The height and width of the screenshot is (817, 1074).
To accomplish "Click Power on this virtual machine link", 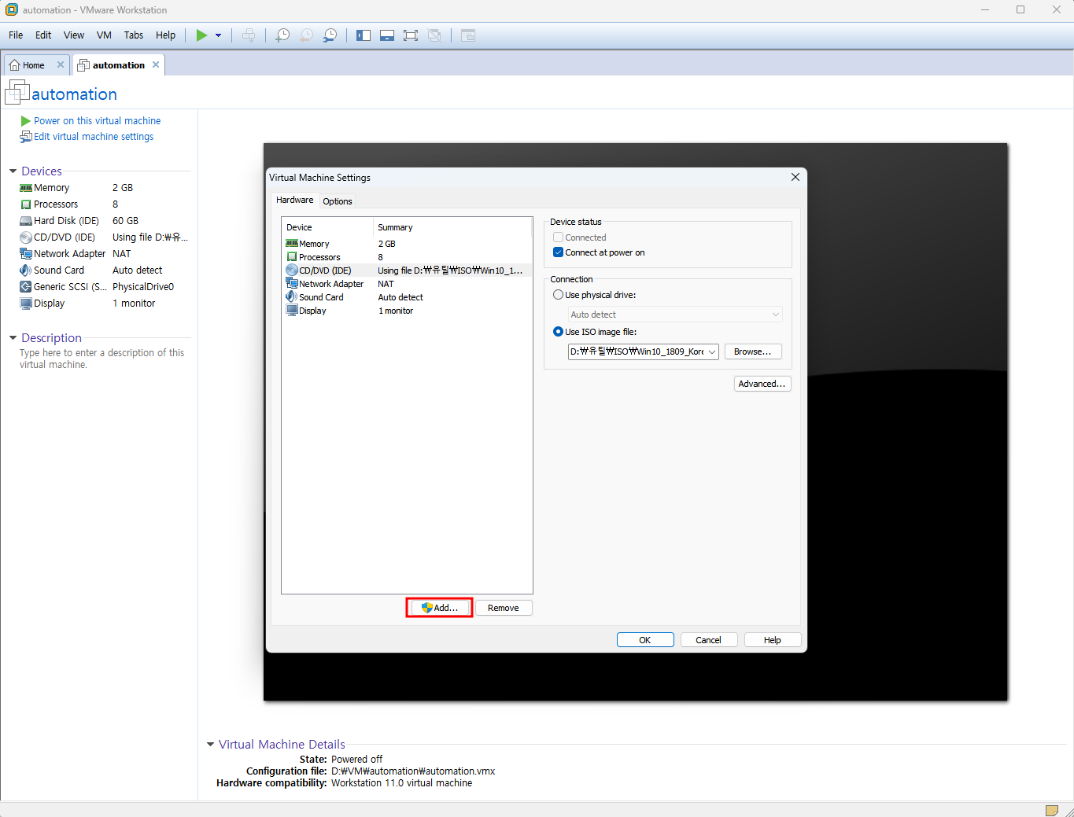I will [97, 121].
